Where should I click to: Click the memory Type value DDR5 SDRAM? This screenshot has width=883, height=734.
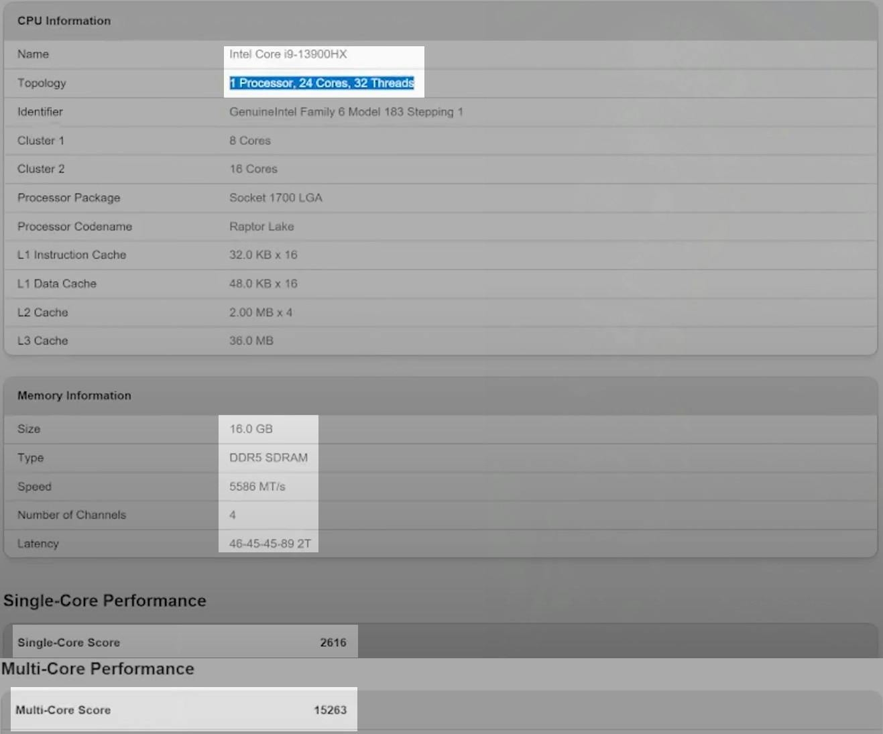[269, 458]
